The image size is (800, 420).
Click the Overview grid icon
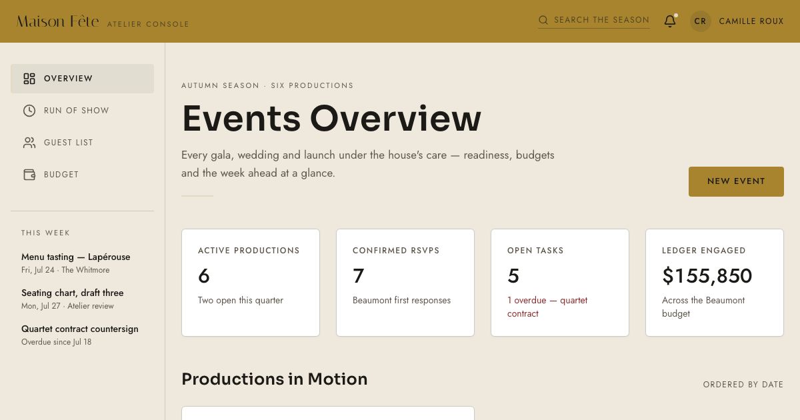[x=29, y=79]
